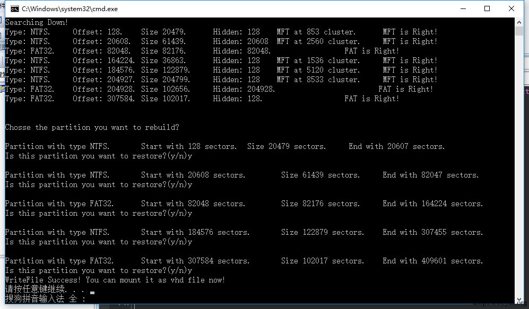Click "MFT at 853 cluster" text

(x=316, y=32)
